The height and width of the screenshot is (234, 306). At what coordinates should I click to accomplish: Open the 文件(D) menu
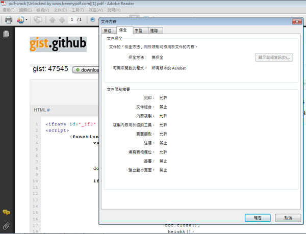coord(60,10)
